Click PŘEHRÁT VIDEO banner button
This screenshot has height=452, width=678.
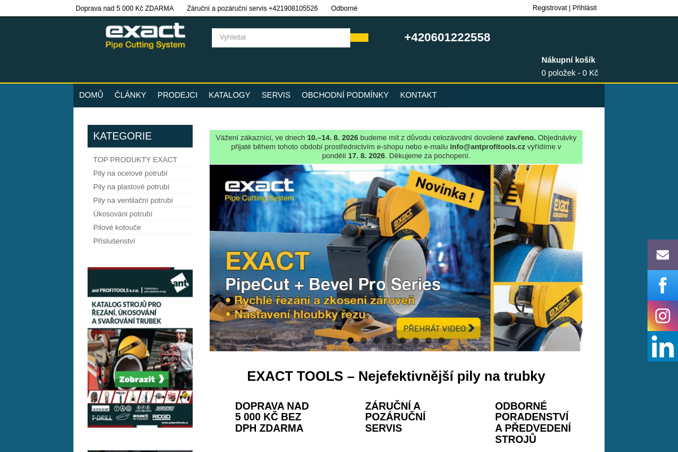tap(438, 328)
